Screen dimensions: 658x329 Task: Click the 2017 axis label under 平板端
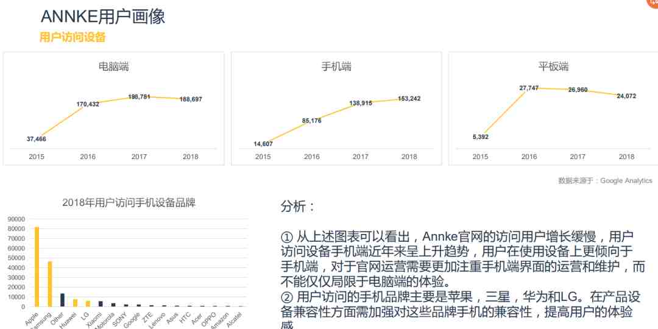point(578,157)
